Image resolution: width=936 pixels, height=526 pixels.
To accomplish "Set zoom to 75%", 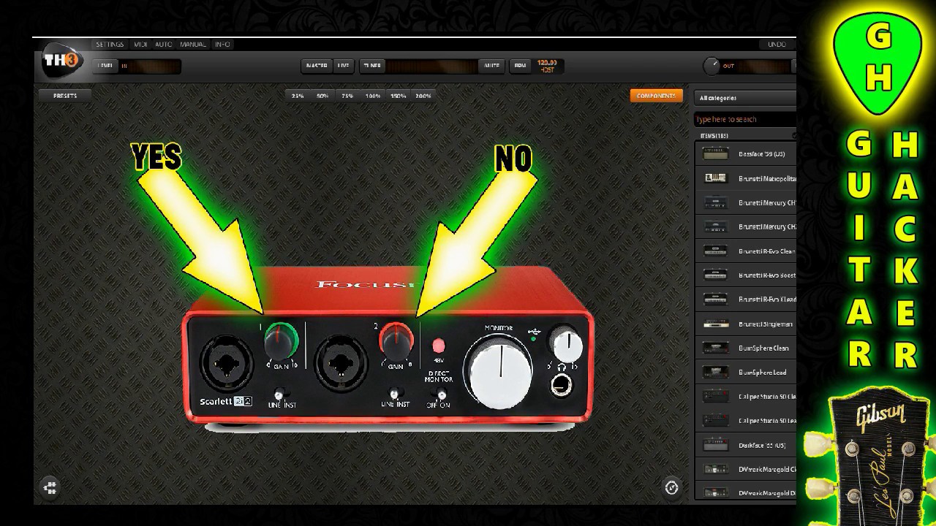I will coord(347,96).
